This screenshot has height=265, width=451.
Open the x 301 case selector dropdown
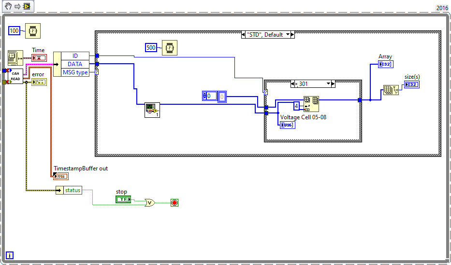(329, 84)
